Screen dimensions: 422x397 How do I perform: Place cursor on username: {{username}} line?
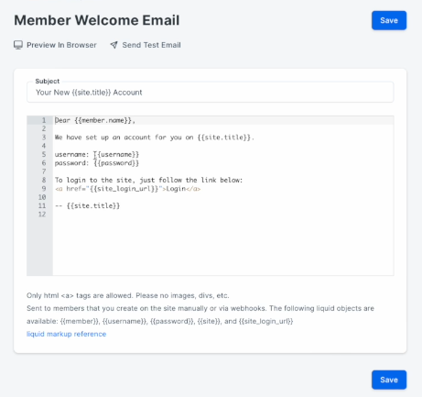(97, 155)
